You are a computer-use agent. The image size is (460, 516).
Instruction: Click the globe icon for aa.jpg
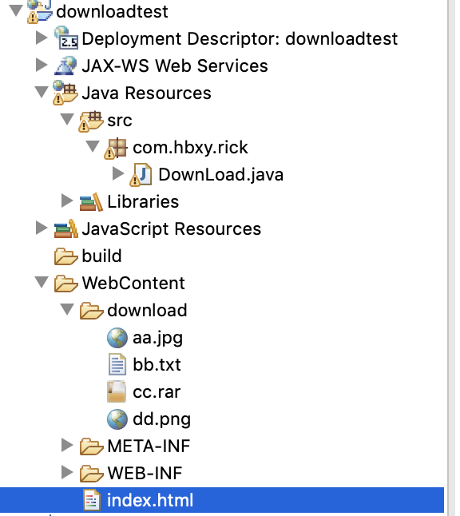117,338
